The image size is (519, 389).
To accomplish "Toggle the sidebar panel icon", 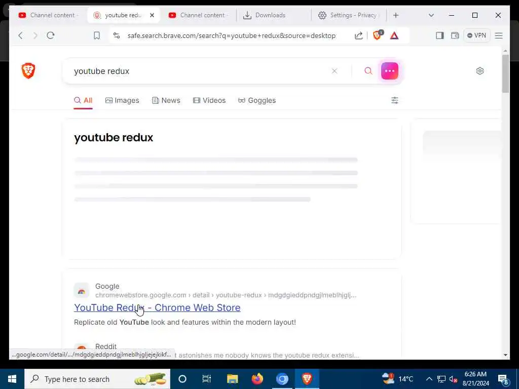I will tap(439, 35).
